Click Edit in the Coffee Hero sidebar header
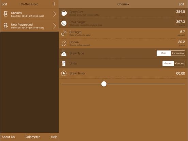The height and width of the screenshot is (141, 188). pyautogui.click(x=4, y=4)
